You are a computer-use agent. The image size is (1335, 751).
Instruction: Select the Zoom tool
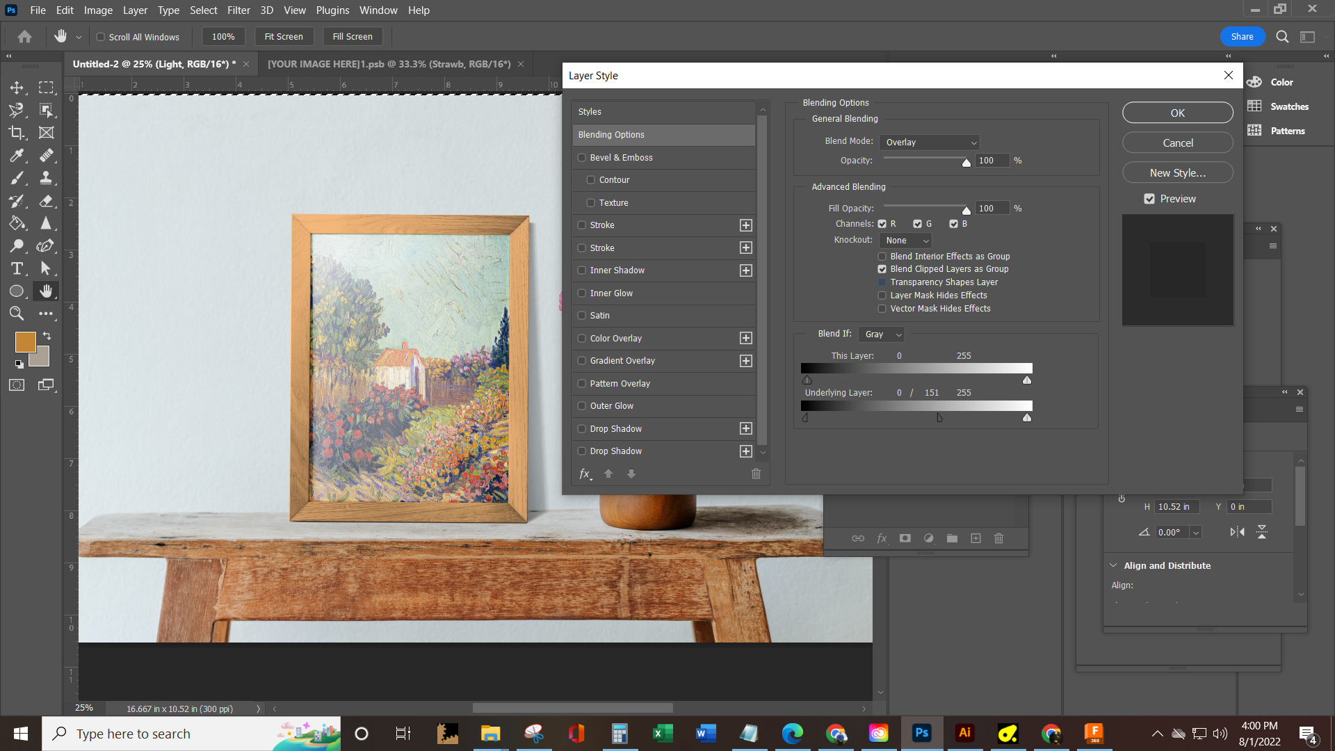click(17, 313)
